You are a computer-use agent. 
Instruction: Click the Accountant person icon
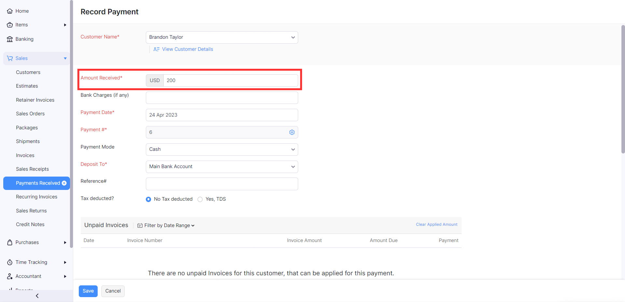tap(10, 276)
